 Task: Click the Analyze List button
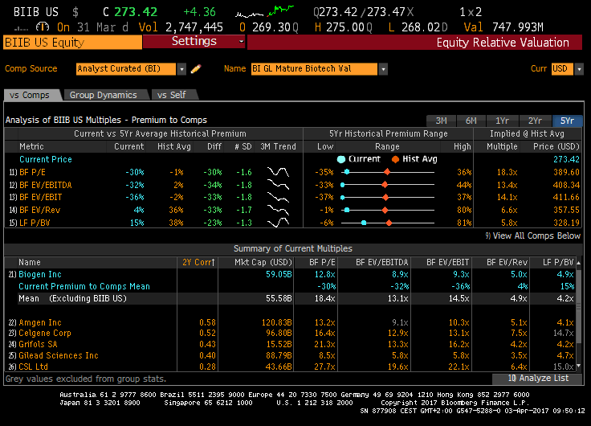[537, 379]
